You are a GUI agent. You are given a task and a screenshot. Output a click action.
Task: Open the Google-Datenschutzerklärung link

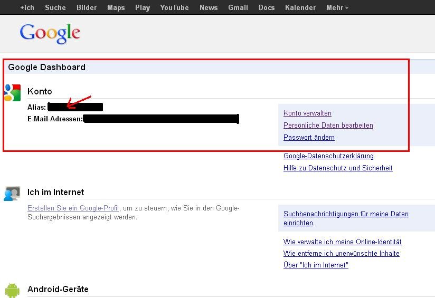[328, 156]
